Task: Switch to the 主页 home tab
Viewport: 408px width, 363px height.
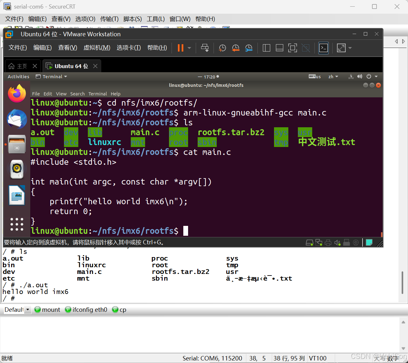Action: pos(18,66)
